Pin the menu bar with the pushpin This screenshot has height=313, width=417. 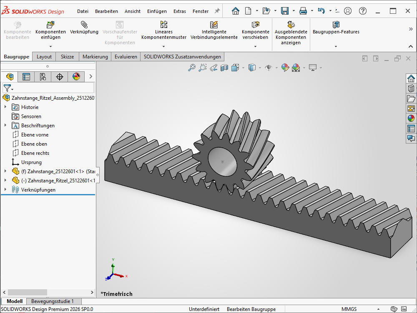tap(217, 11)
